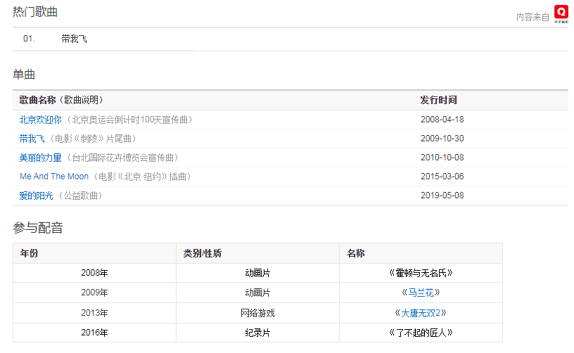Open the 带我飞 link in singles table
The image size is (574, 353).
(x=32, y=139)
